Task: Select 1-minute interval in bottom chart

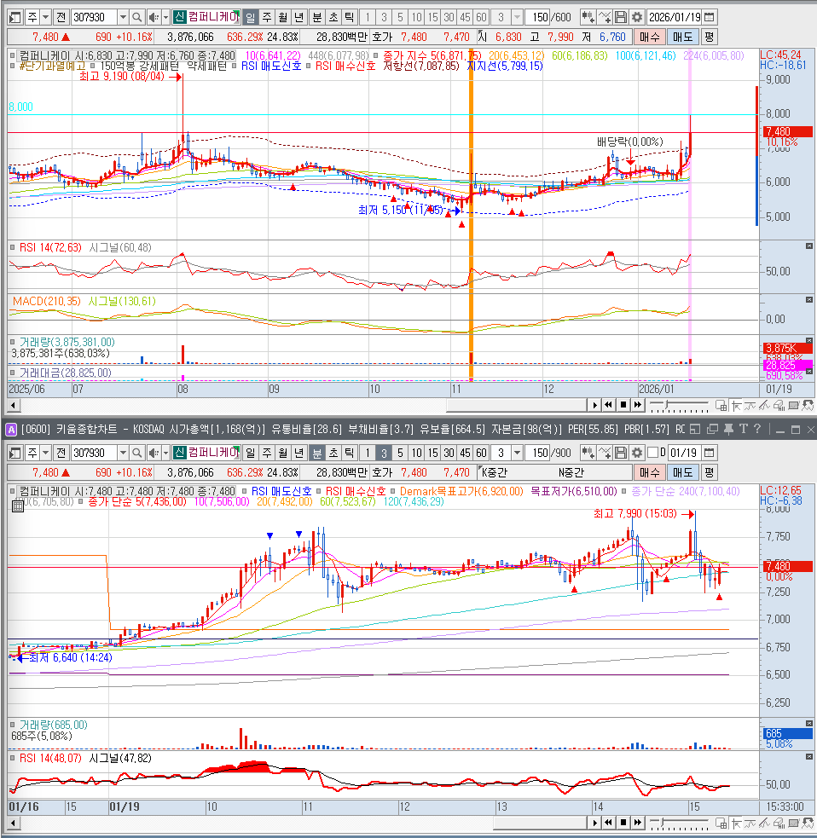Action: click(x=368, y=453)
